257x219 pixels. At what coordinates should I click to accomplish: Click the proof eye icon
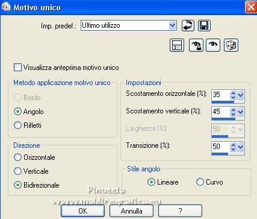pyautogui.click(x=213, y=45)
